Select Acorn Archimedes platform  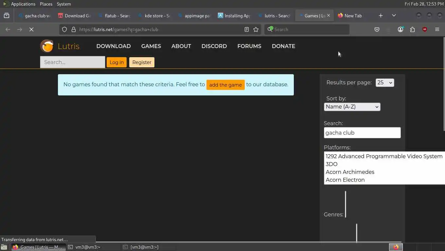[384, 172]
